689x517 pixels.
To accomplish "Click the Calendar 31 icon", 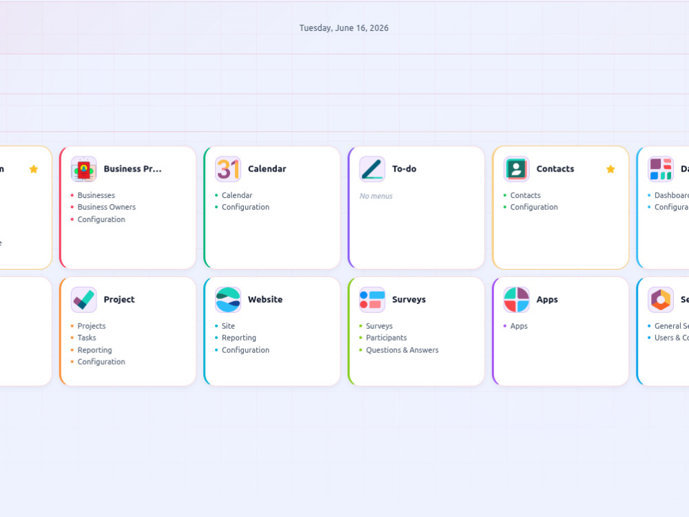I will (227, 169).
